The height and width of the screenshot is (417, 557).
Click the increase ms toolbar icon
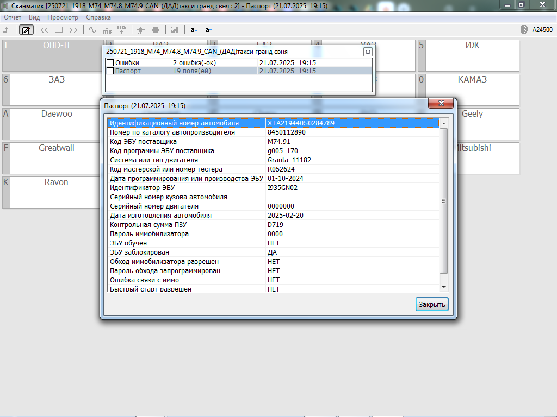121,29
